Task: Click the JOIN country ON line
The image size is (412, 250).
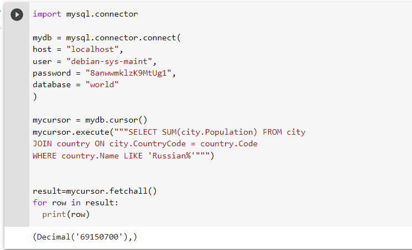Action: pyautogui.click(x=145, y=143)
